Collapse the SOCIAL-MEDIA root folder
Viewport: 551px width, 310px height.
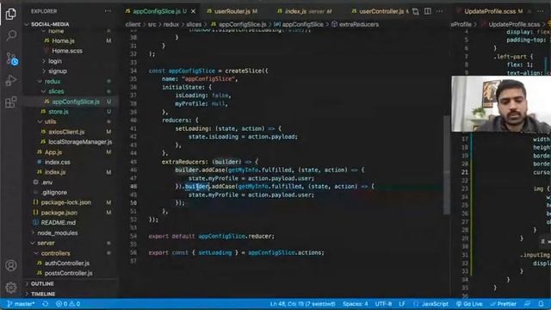(50, 24)
